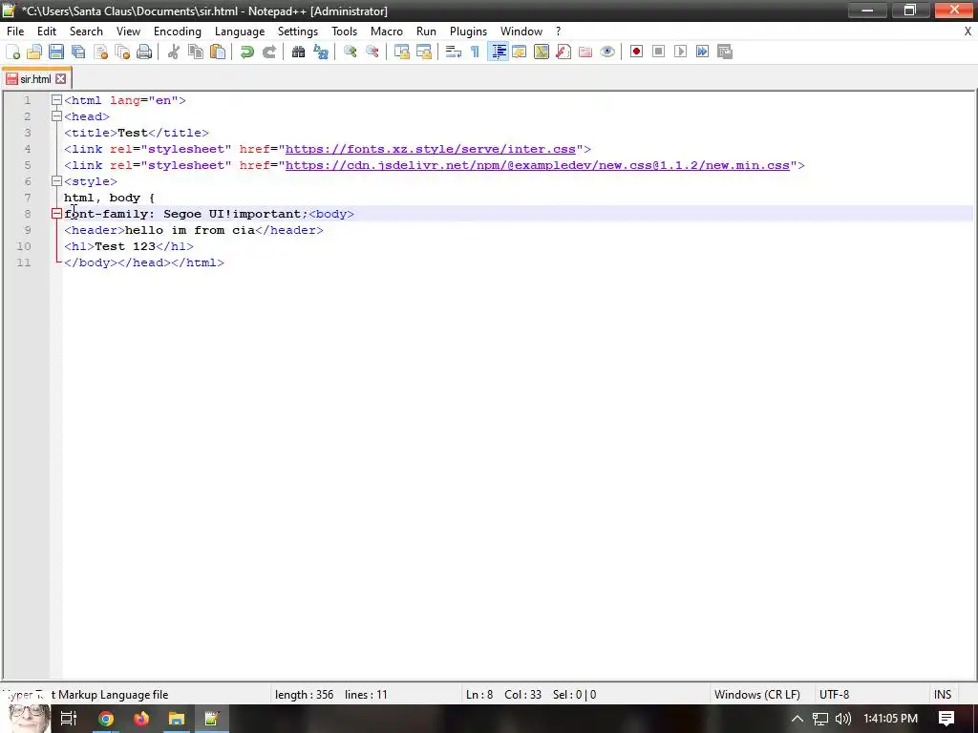Open Find with the binoculars icon
Image resolution: width=978 pixels, height=733 pixels.
(298, 52)
